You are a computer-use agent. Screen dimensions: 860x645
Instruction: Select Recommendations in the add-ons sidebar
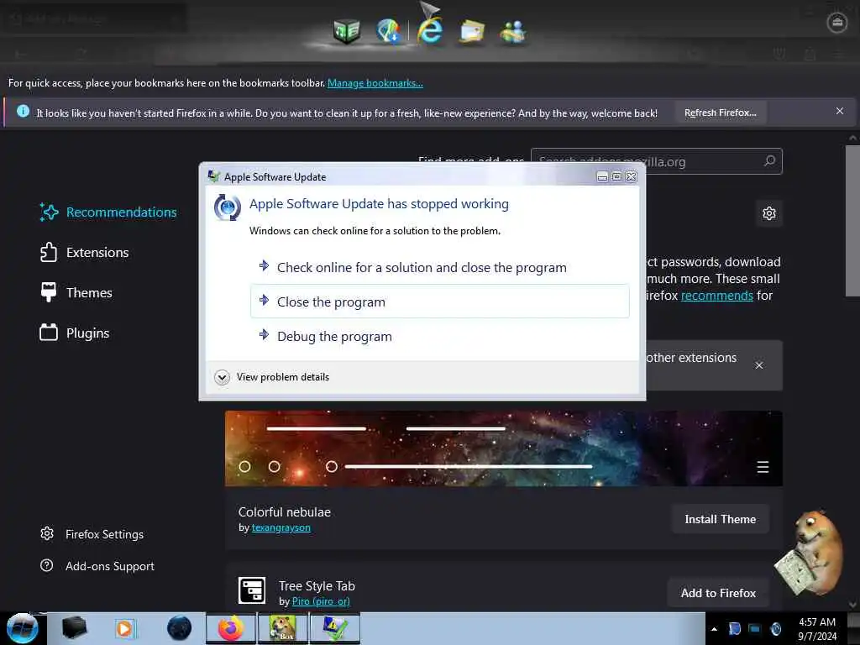point(108,212)
